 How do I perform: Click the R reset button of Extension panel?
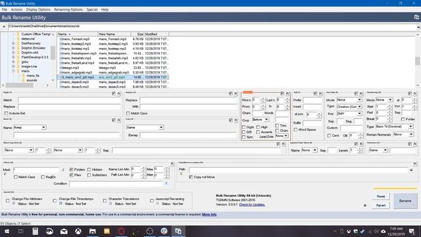pyautogui.click(x=415, y=144)
